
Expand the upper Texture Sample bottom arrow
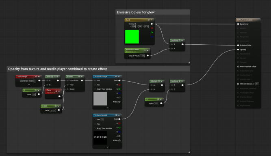pyautogui.click(x=108, y=108)
